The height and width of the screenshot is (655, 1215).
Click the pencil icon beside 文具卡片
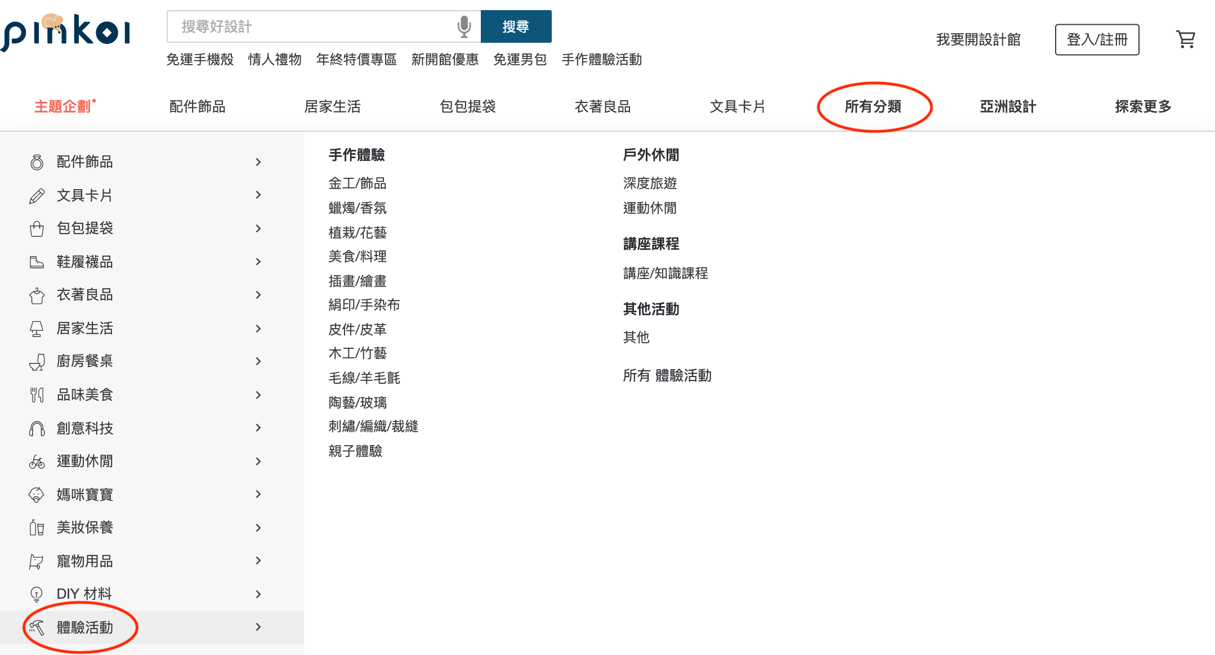coord(37,196)
